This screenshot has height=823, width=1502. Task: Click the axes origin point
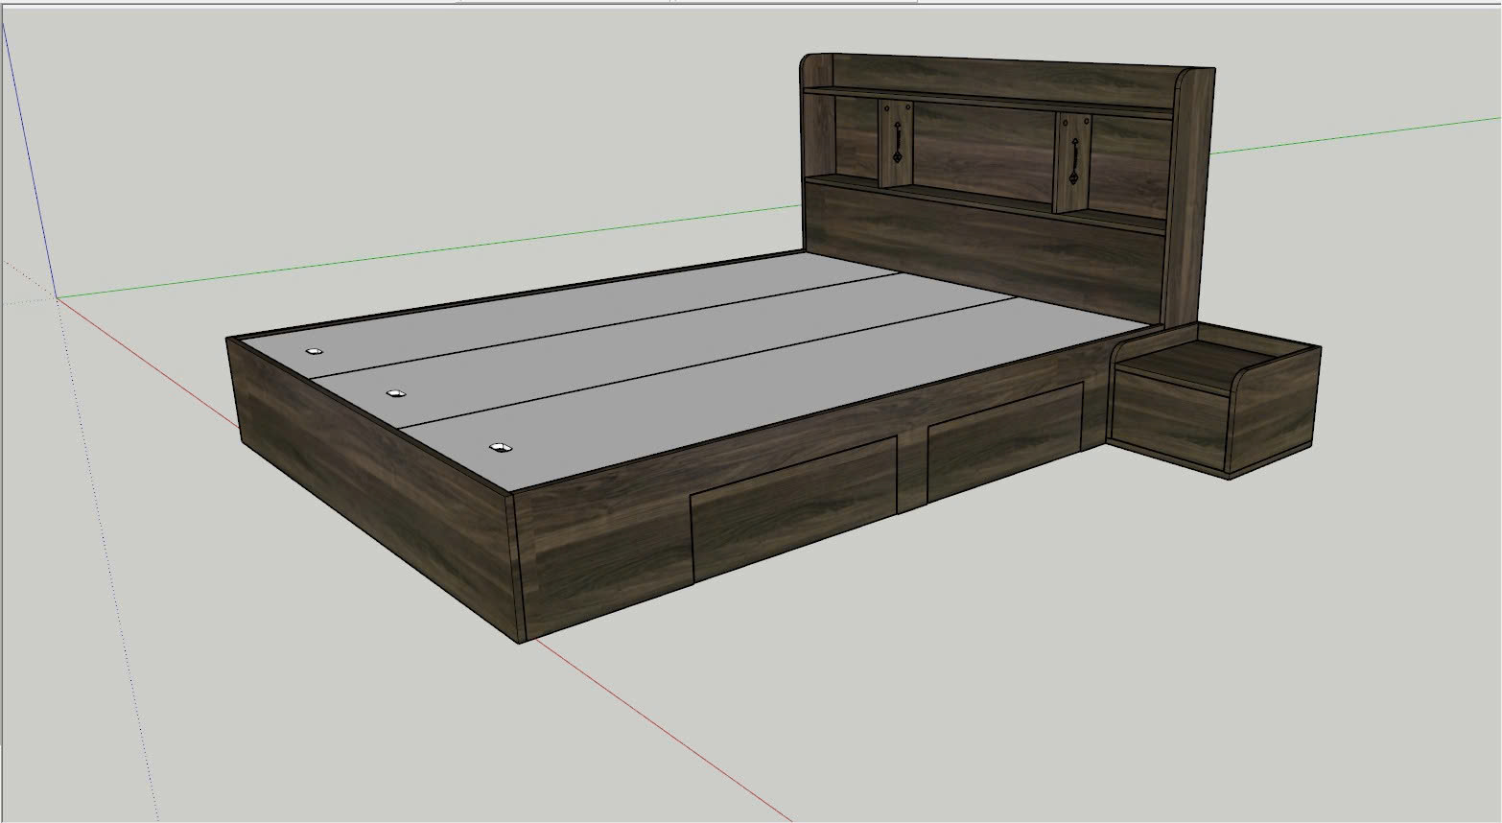click(57, 298)
